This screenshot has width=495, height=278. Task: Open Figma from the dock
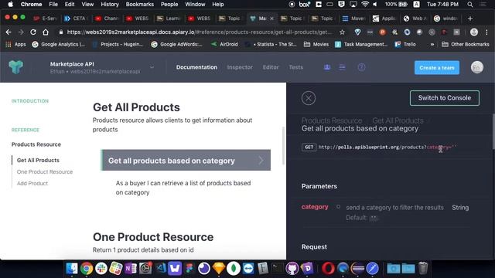click(x=189, y=269)
